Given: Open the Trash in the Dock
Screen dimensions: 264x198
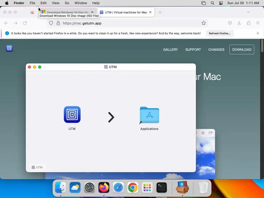Looking at the screenshot, I should coord(203,187).
